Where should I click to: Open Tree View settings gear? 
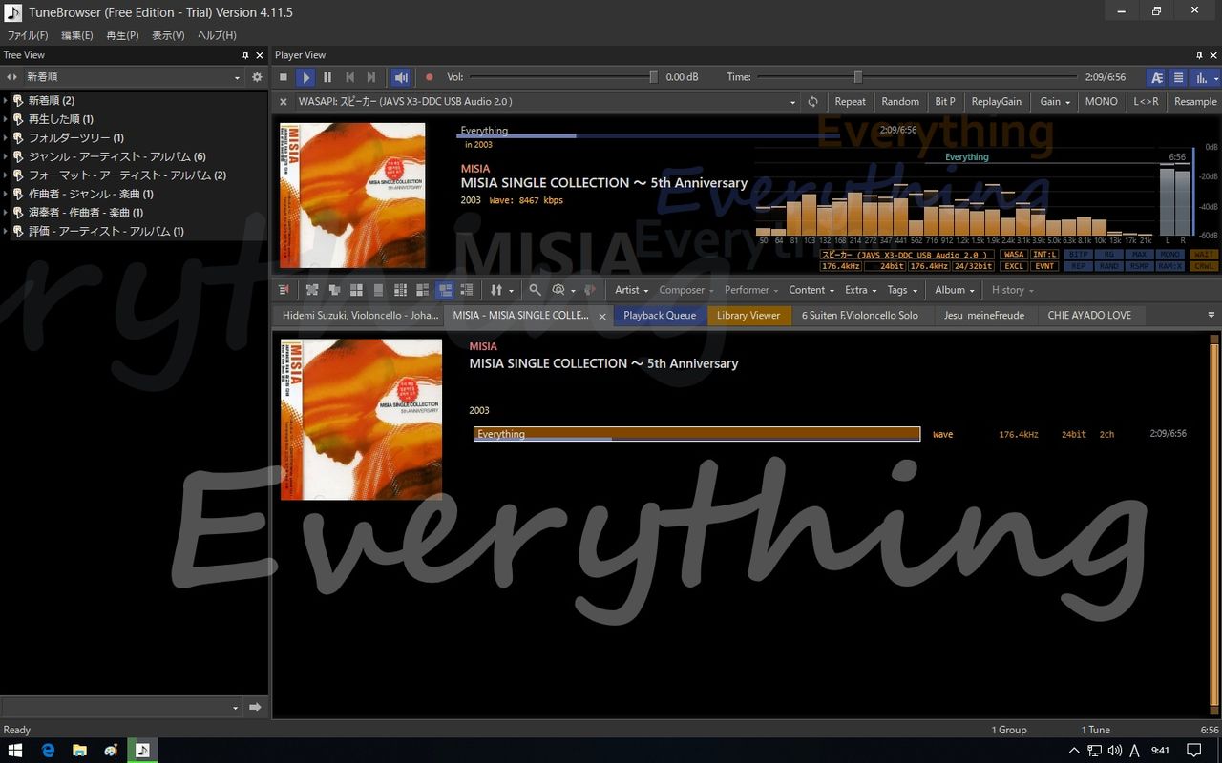[257, 77]
